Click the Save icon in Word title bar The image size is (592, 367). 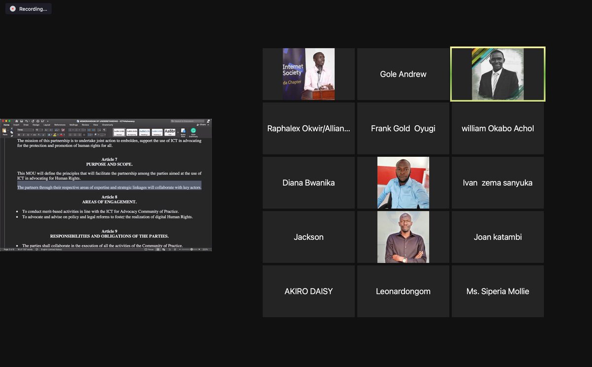click(21, 121)
